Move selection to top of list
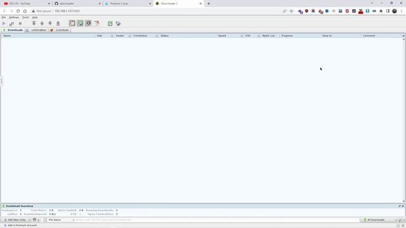The image size is (406, 228). pos(34,23)
